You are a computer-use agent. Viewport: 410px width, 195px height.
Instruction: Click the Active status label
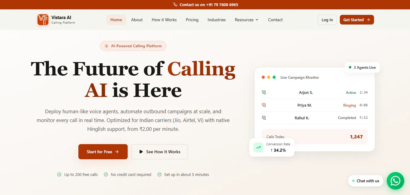coord(351,93)
